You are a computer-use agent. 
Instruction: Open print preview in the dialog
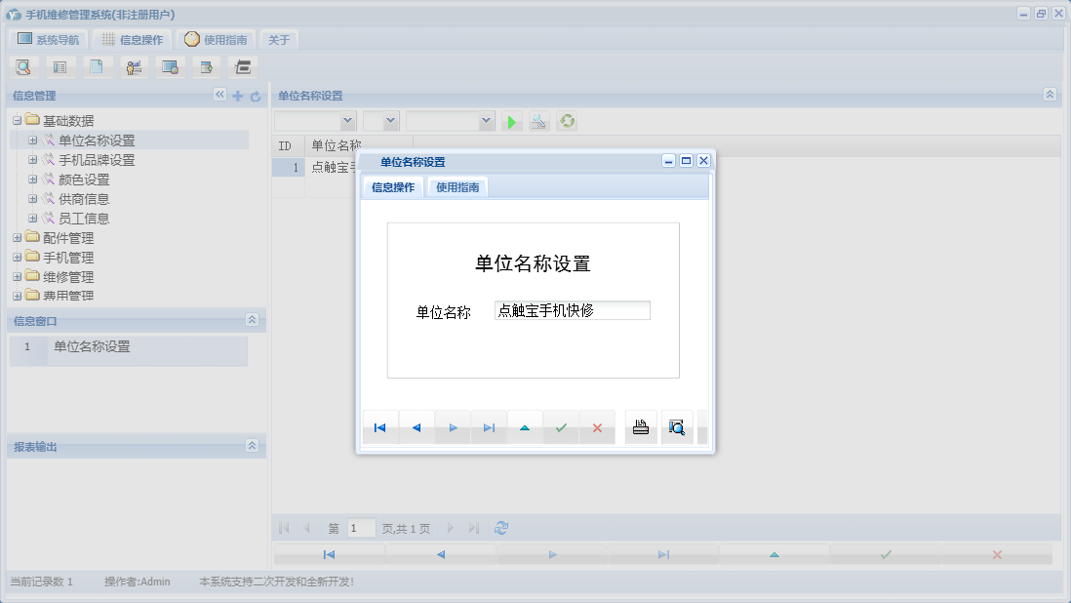tap(677, 426)
